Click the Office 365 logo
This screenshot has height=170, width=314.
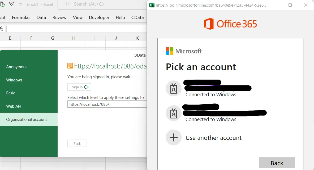click(230, 24)
